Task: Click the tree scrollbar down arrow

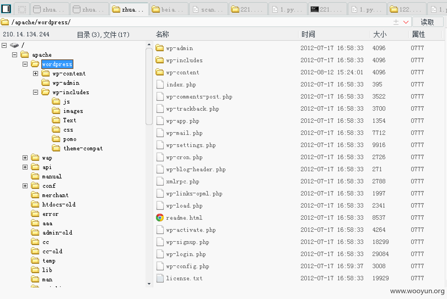Action: point(149,284)
